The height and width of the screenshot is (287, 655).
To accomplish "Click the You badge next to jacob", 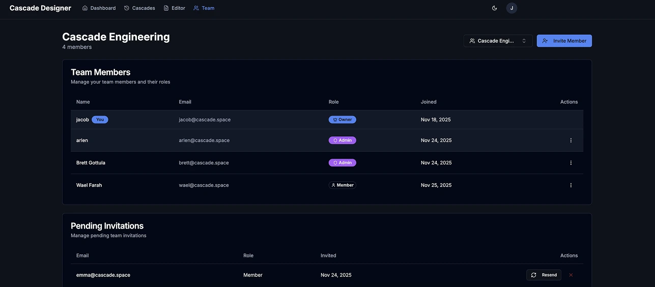I will coord(100,120).
